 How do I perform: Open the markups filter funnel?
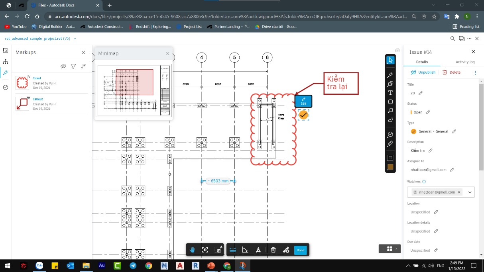pyautogui.click(x=73, y=67)
